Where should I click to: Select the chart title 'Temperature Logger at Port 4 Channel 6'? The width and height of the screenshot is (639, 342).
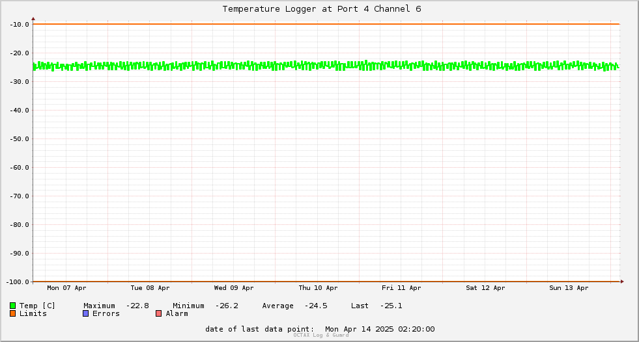[x=322, y=9]
